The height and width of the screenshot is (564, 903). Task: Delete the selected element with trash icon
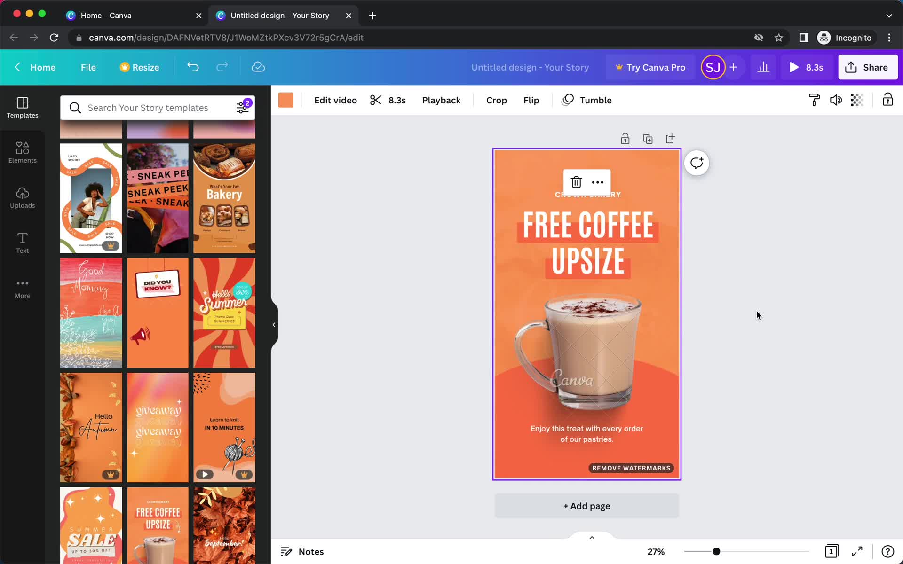576,182
